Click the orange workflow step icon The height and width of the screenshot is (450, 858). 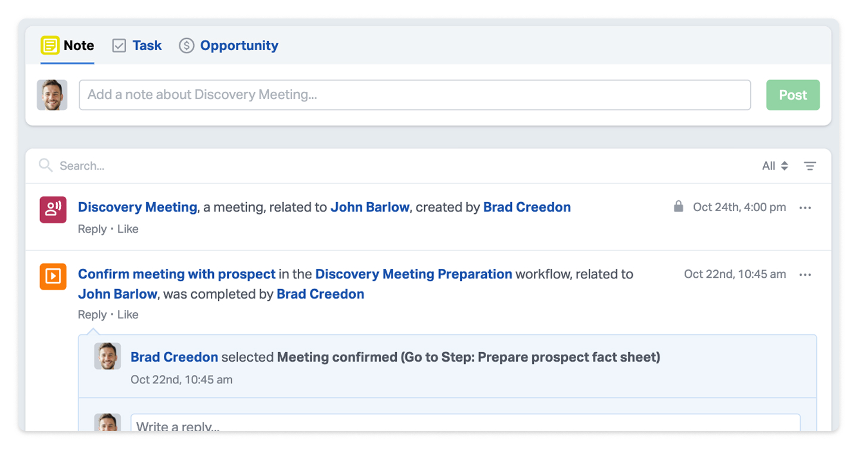tap(53, 277)
